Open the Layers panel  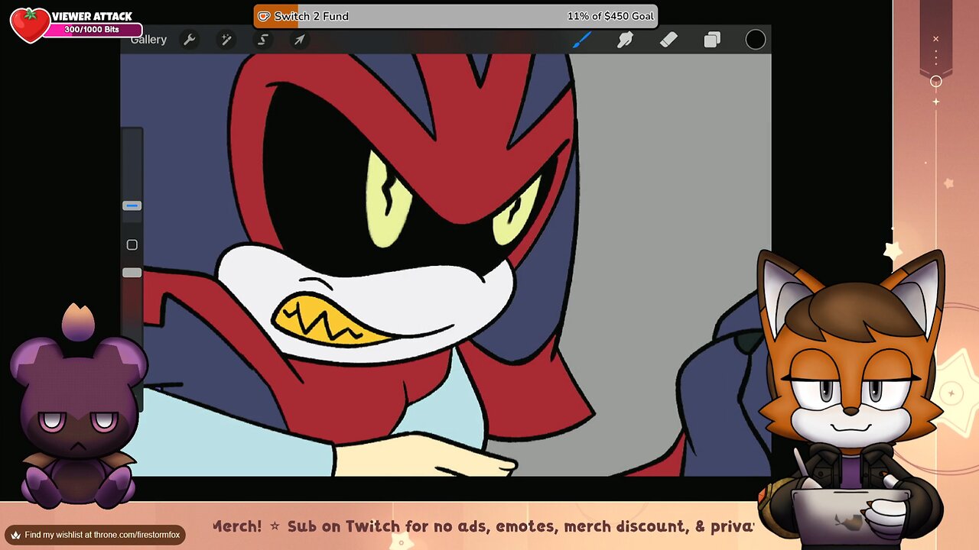(x=712, y=40)
